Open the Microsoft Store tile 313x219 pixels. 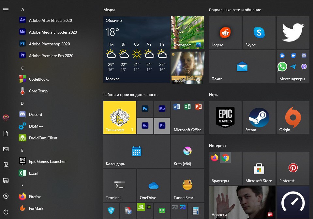pyautogui.click(x=259, y=168)
